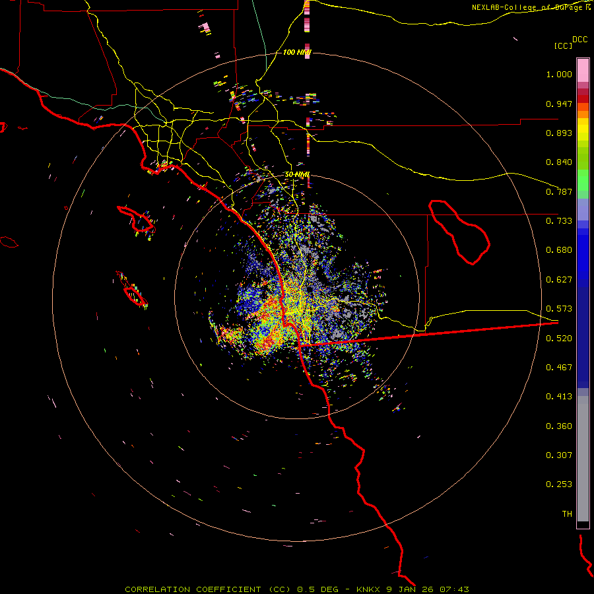Click the 0.947 color scale value
Viewport: 594px width, 594px height.
(559, 104)
